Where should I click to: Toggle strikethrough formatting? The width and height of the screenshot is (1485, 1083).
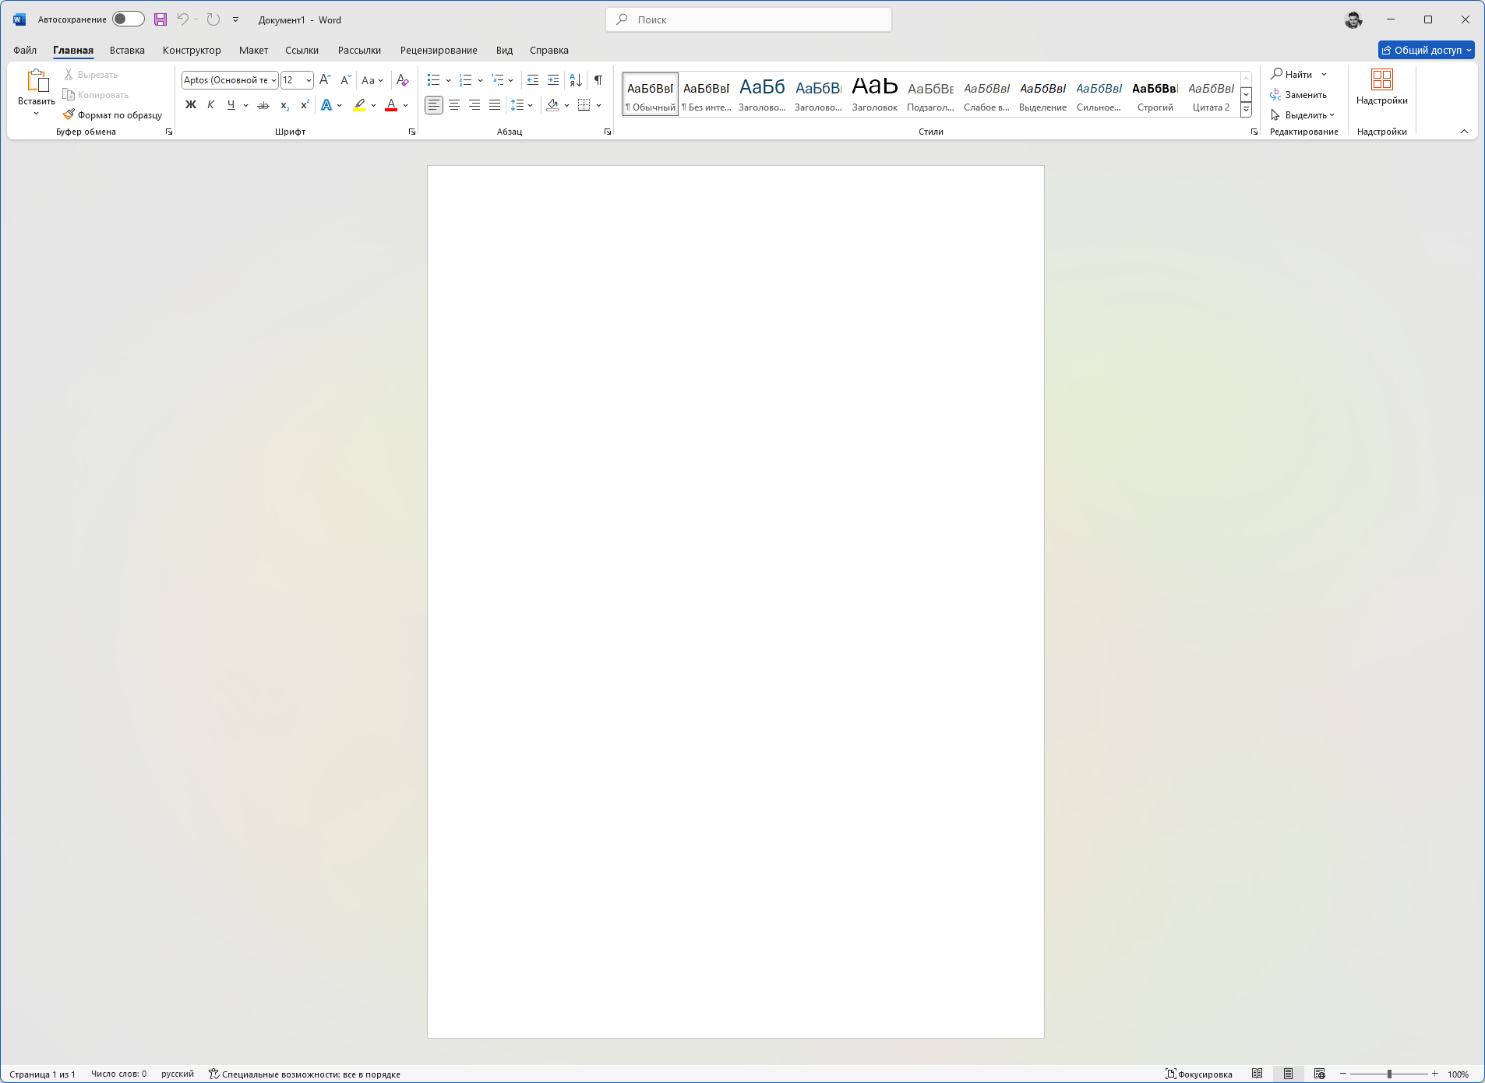[263, 105]
